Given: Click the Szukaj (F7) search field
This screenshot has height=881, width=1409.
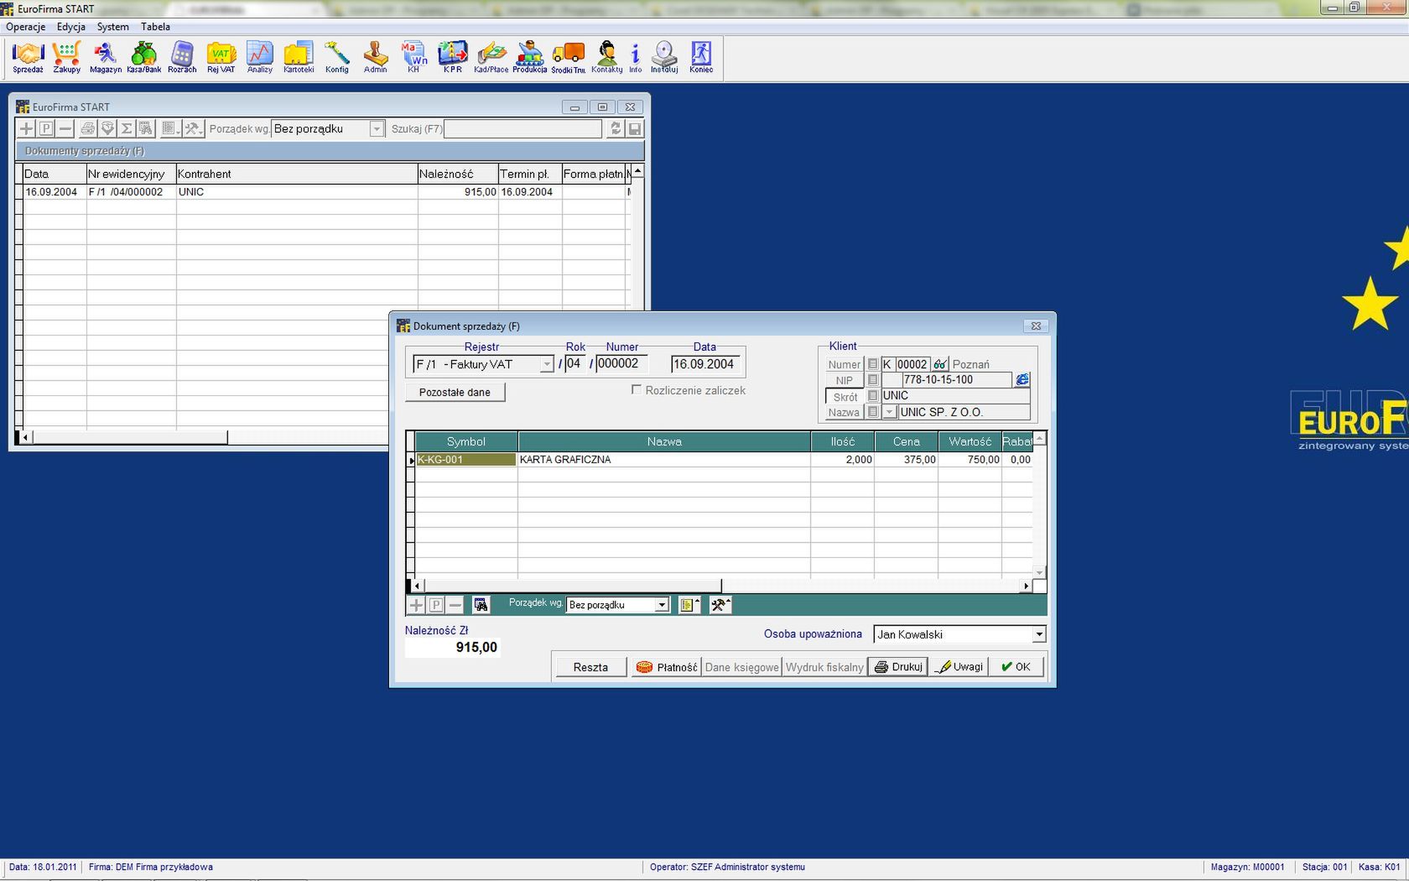Looking at the screenshot, I should 523,128.
